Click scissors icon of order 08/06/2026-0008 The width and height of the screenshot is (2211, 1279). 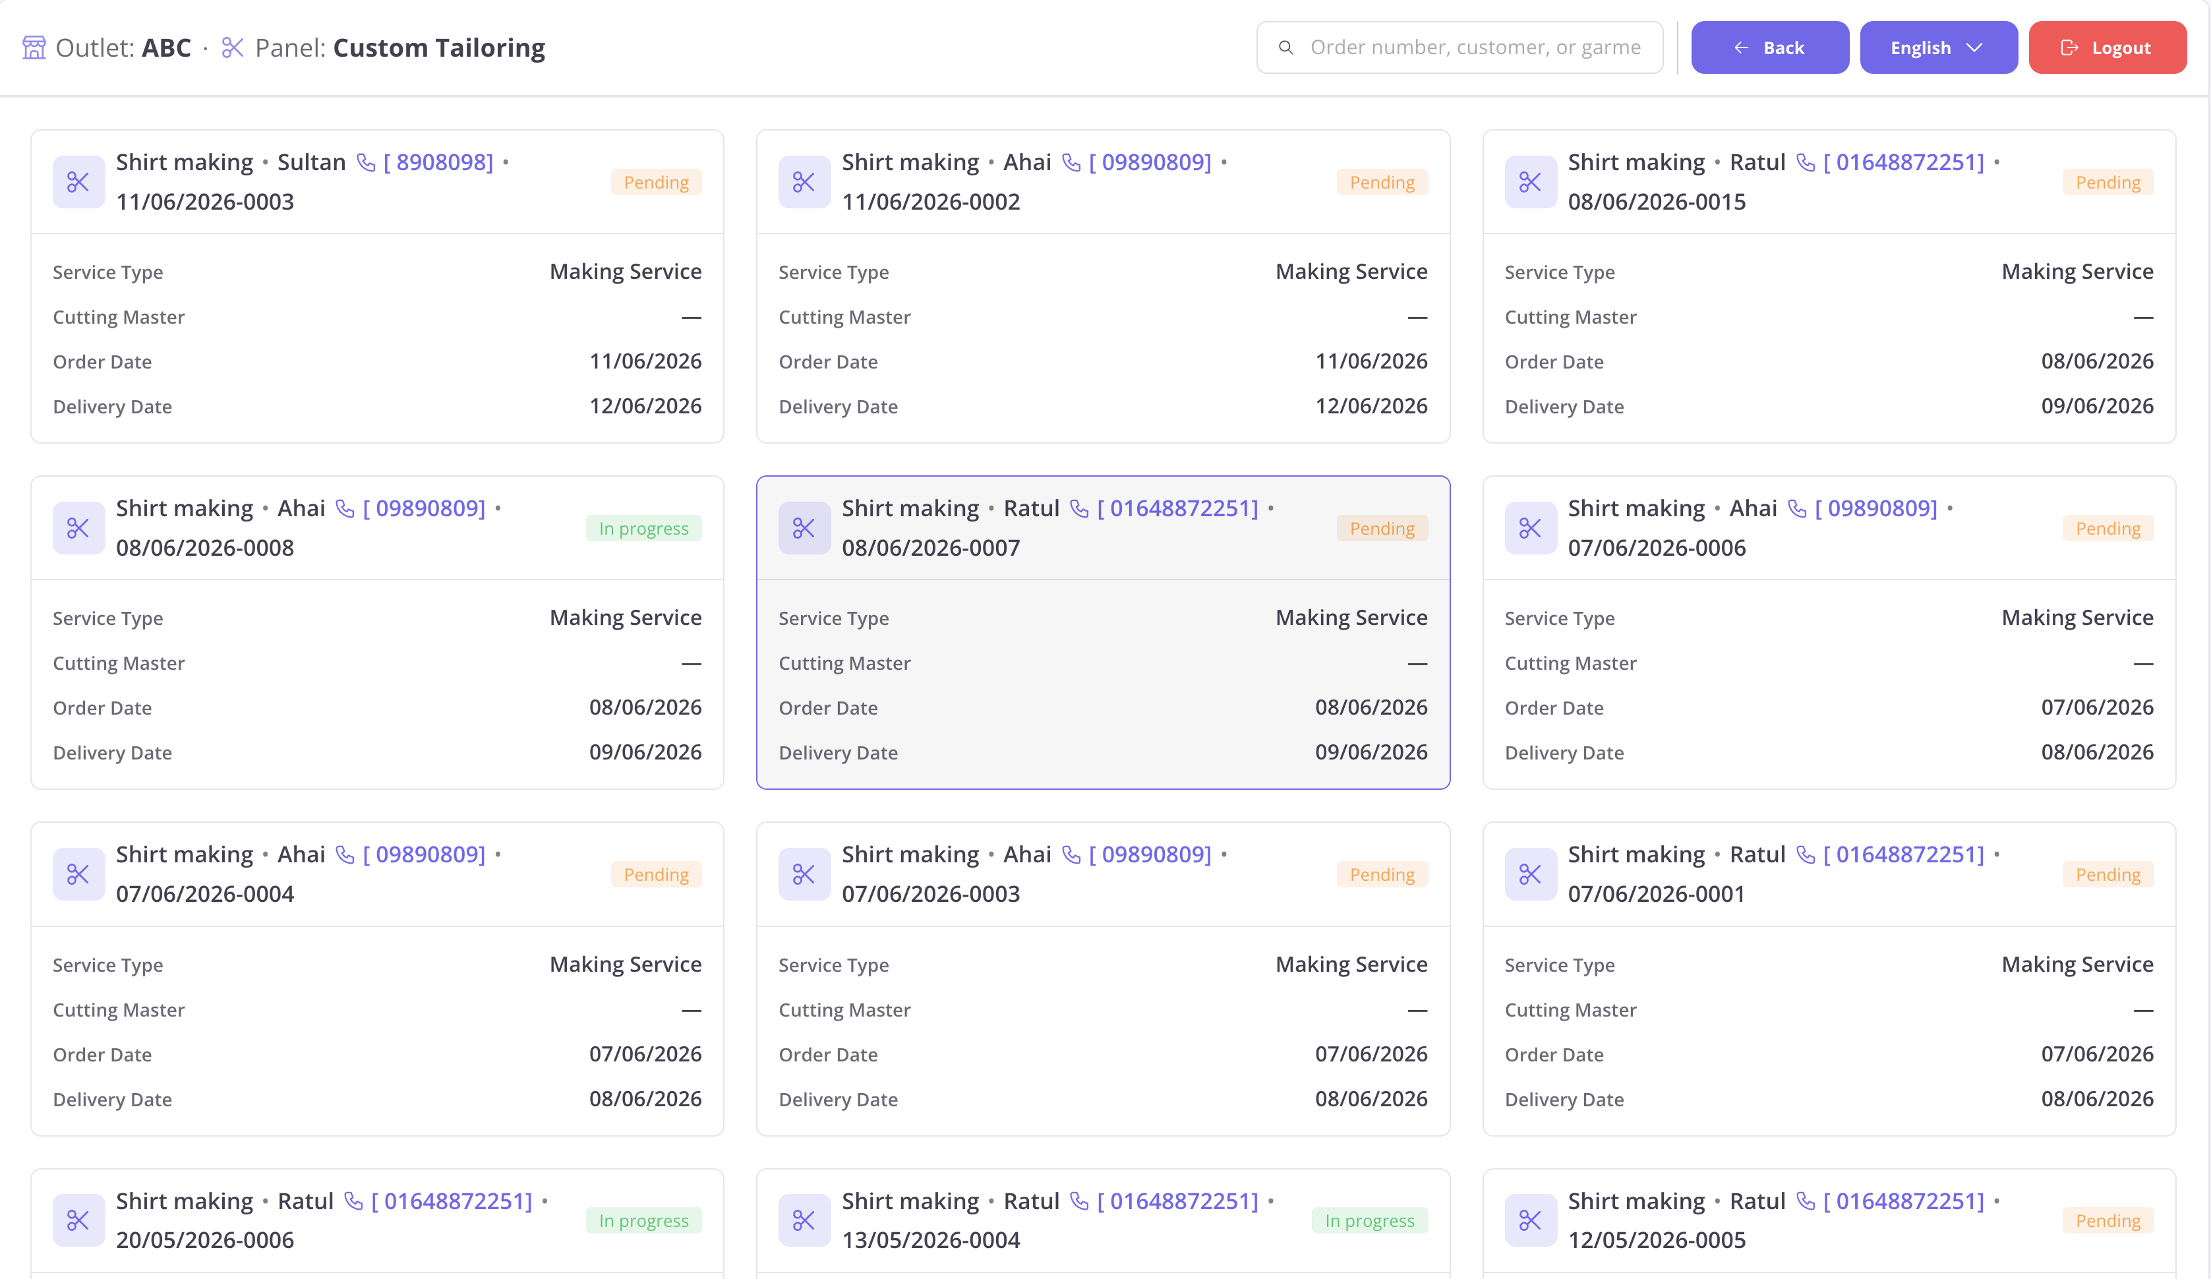point(78,528)
